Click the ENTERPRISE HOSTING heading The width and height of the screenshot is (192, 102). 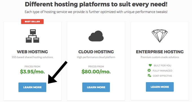160,52
